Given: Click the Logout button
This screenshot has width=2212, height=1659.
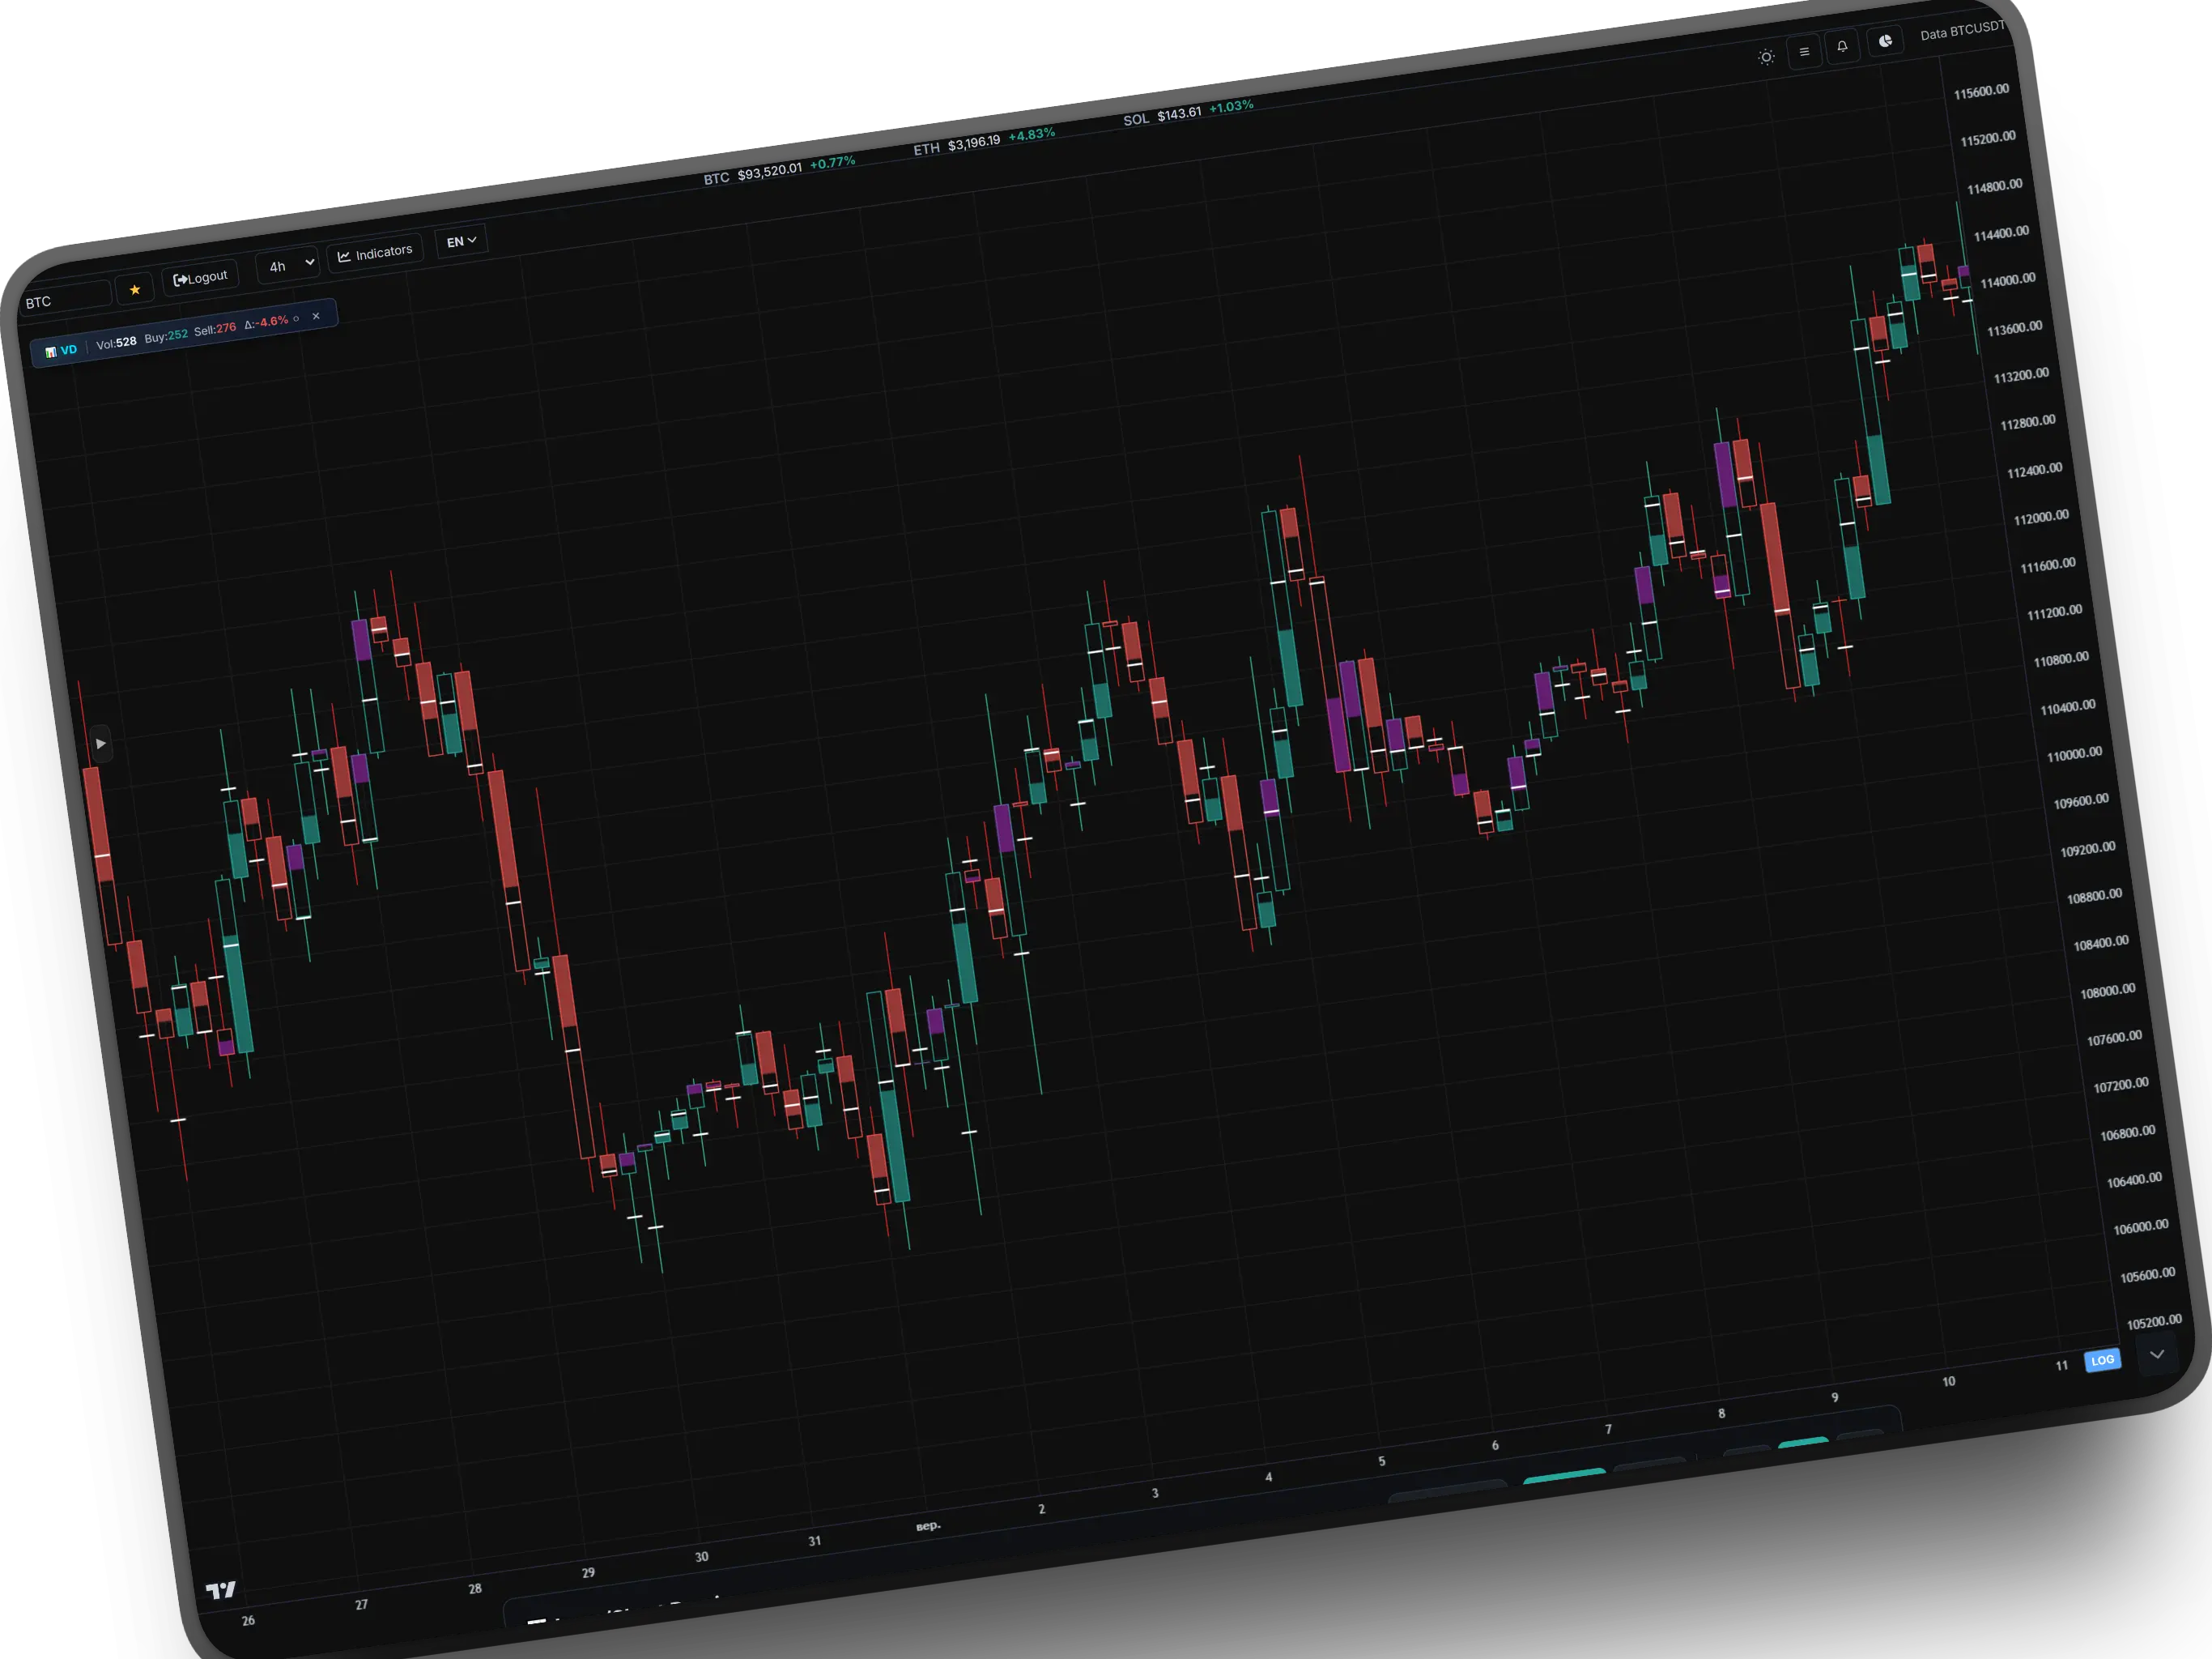Looking at the screenshot, I should [200, 278].
